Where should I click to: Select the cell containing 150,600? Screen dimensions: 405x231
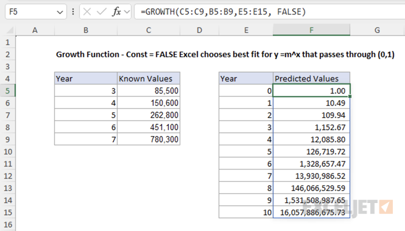coord(149,103)
